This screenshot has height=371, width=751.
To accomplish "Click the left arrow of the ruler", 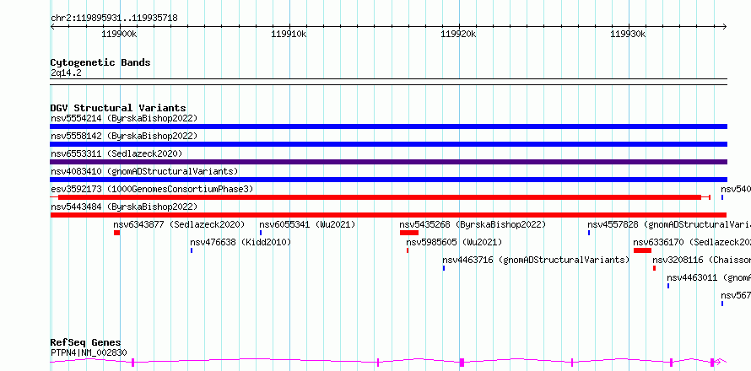I will [52, 27].
